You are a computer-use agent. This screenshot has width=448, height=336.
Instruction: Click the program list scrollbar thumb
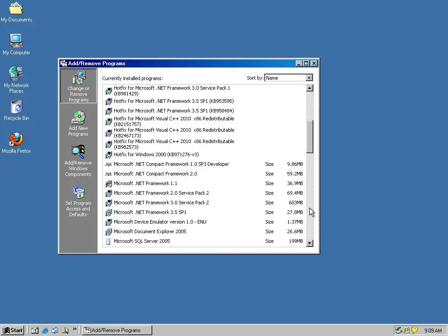point(309,136)
